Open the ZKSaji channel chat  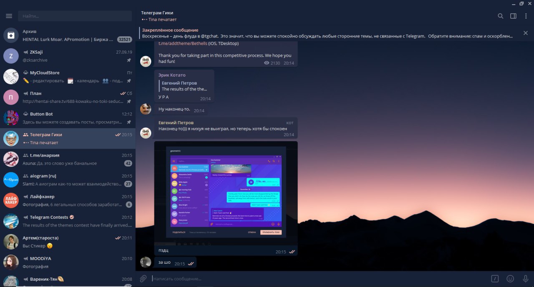tap(68, 56)
